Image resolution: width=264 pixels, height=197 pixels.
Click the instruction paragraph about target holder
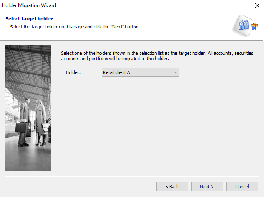(x=157, y=56)
